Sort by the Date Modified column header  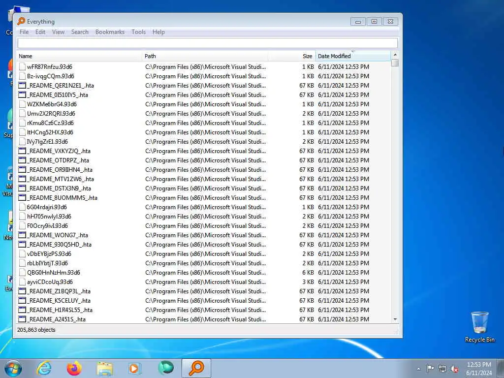point(353,56)
